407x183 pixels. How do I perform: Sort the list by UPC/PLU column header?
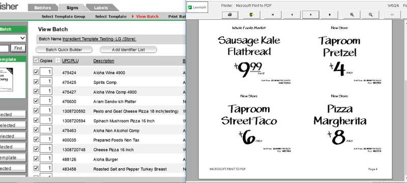pos(70,61)
